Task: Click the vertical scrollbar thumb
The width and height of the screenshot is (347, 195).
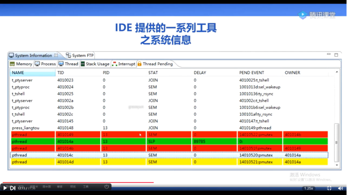Action: pyautogui.click(x=336, y=142)
